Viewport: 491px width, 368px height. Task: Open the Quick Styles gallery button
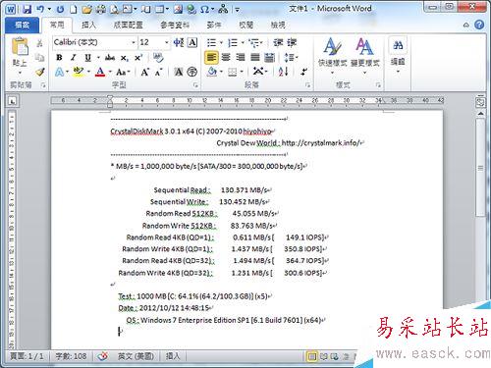pos(333,55)
